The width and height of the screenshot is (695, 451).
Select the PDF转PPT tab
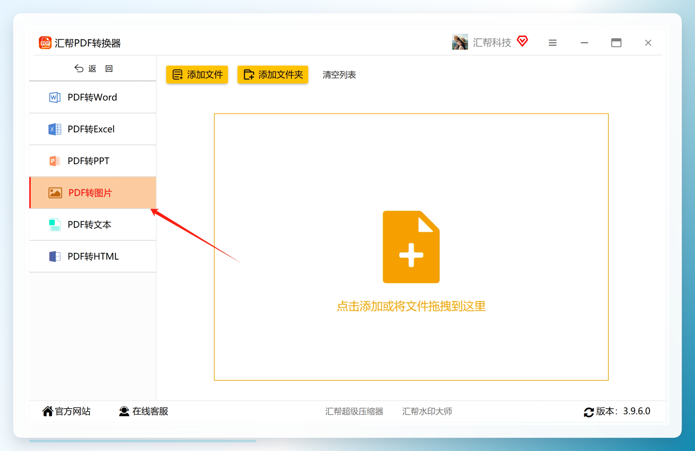(93, 161)
